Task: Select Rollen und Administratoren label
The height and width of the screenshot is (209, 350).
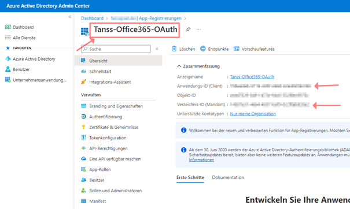Action: [x=115, y=191]
